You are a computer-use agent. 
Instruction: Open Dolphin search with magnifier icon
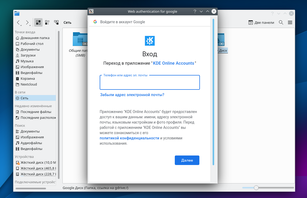[281, 22]
